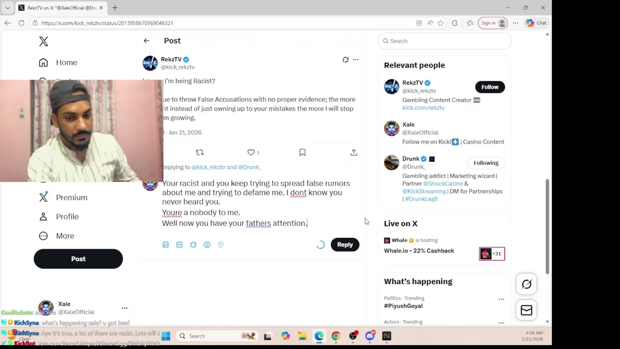The image size is (620, 349).
Task: Click the Following button next to Drunk
Action: (486, 163)
